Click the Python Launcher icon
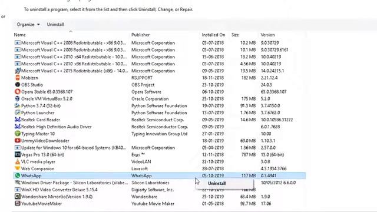The height and width of the screenshot is (212, 377). coord(17,112)
